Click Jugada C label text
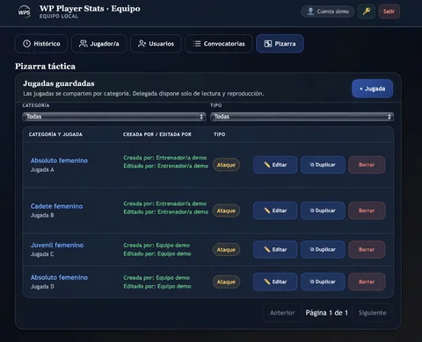The width and height of the screenshot is (422, 342). pos(42,254)
